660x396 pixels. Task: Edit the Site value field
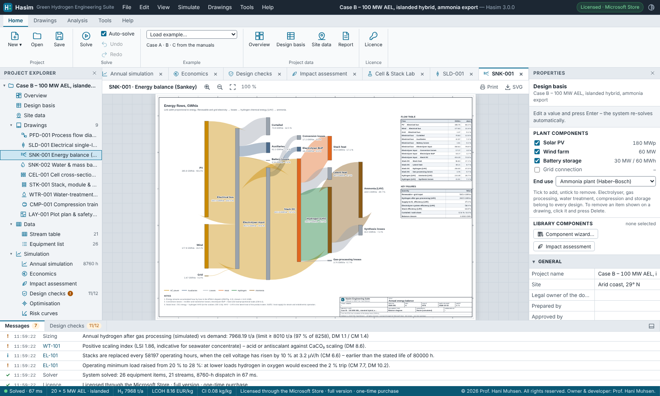click(627, 285)
